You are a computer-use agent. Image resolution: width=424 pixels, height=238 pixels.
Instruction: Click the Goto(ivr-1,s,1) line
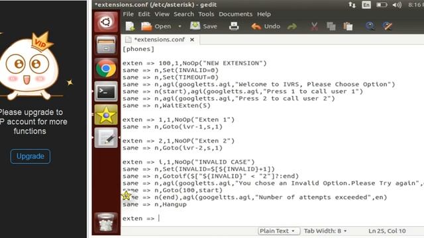tap(172, 126)
